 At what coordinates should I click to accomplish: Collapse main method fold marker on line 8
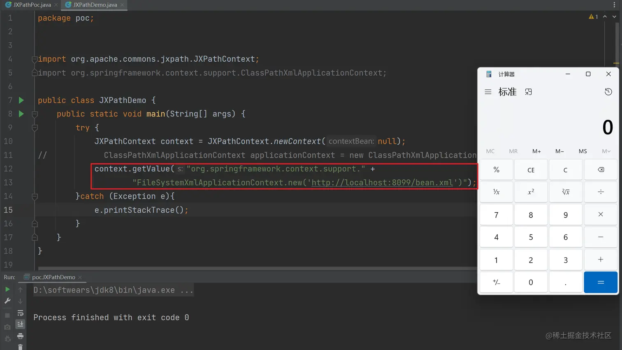[x=35, y=114]
